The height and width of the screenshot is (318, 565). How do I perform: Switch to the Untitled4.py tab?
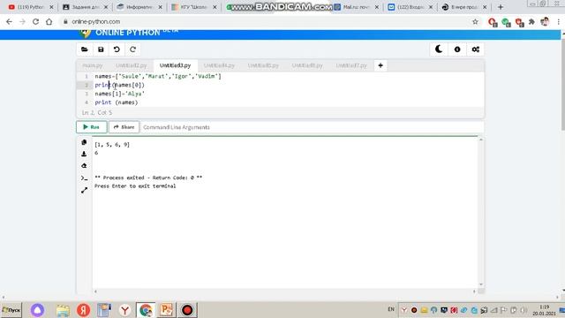tap(219, 65)
